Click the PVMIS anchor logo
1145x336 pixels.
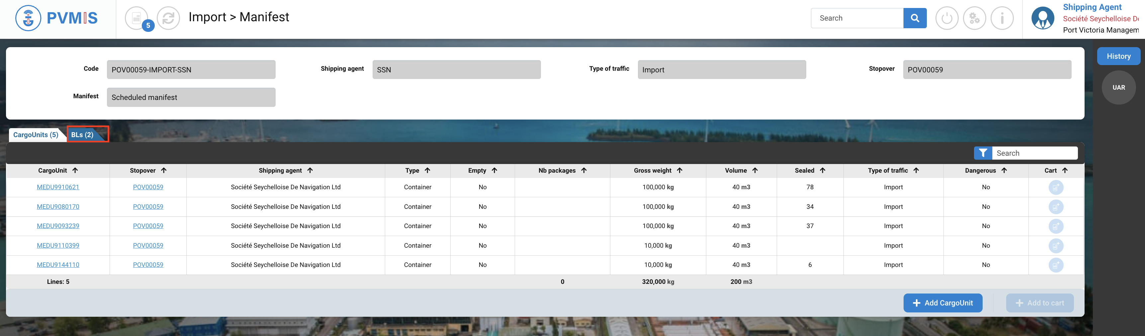(x=28, y=18)
